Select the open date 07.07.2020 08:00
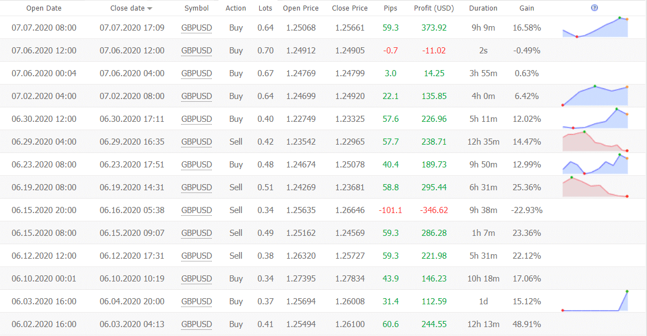 pos(43,28)
